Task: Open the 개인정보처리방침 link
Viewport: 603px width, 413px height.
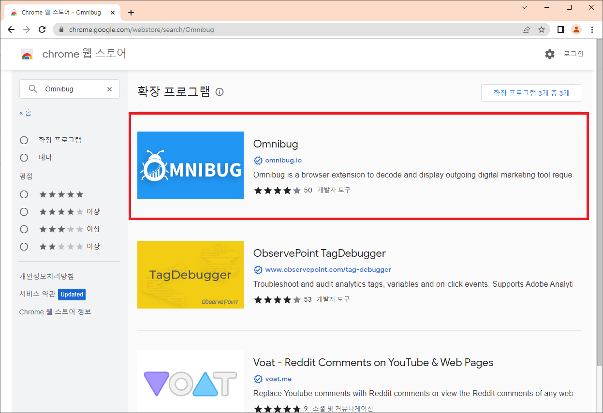Action: 46,276
